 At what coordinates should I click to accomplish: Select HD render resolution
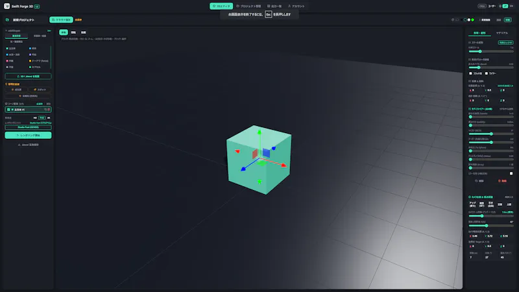click(x=35, y=118)
